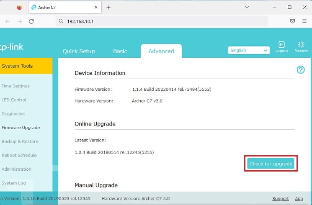This screenshot has height=205, width=312.
Task: Click footer Hardware Version: Archer C7 5.0
Action: coord(136,199)
